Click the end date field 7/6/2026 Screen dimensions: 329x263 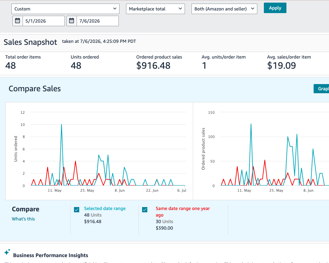[x=98, y=21]
